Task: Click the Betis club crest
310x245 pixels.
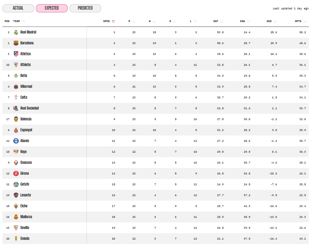Action: [16, 75]
